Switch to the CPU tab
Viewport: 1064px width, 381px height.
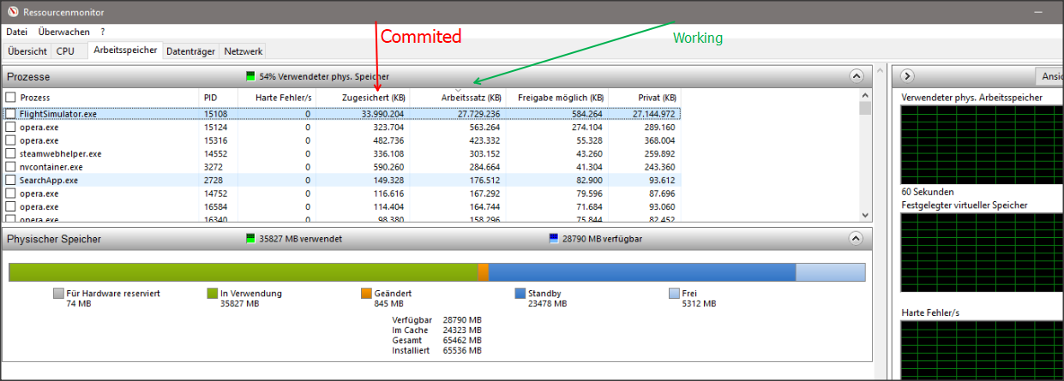(x=65, y=51)
